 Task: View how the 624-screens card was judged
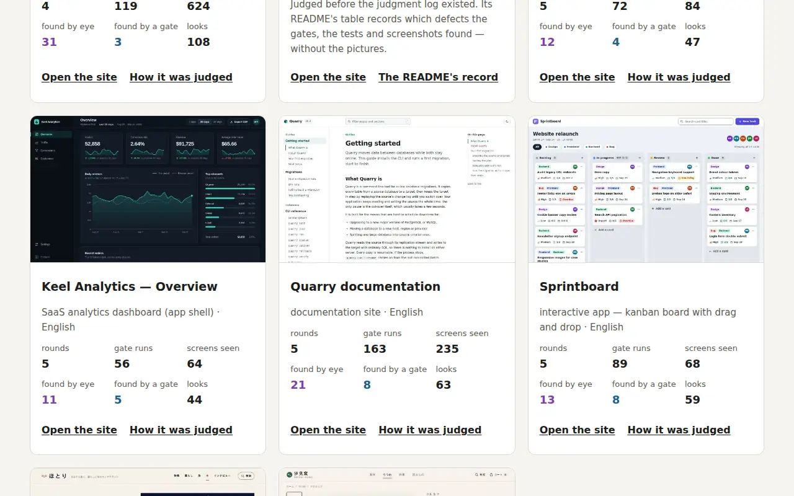tap(181, 77)
